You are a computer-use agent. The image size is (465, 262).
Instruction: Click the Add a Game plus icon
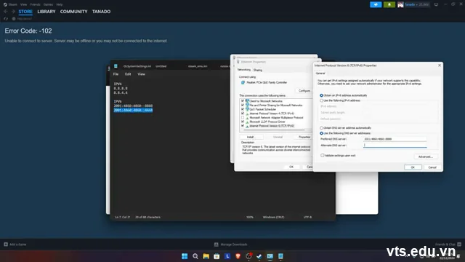tap(6, 245)
